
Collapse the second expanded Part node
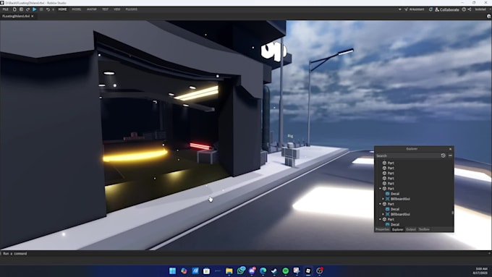[380, 204]
